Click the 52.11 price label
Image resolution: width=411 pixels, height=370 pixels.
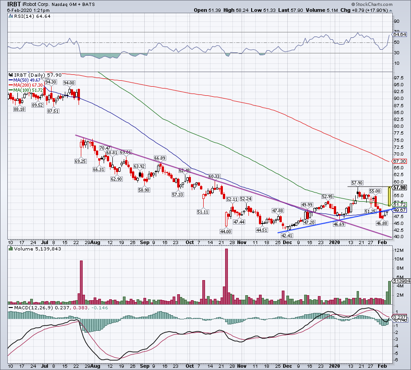(x=232, y=199)
